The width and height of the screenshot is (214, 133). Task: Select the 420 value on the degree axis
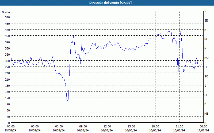[7, 36]
